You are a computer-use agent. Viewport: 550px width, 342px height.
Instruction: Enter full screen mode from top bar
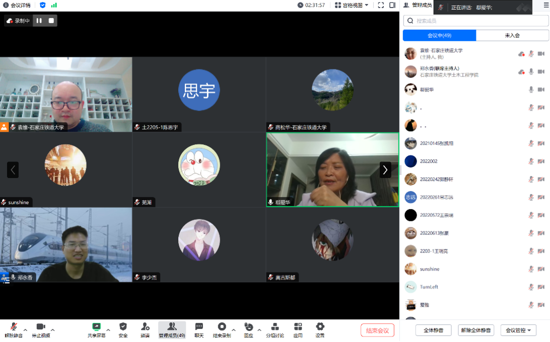(381, 5)
